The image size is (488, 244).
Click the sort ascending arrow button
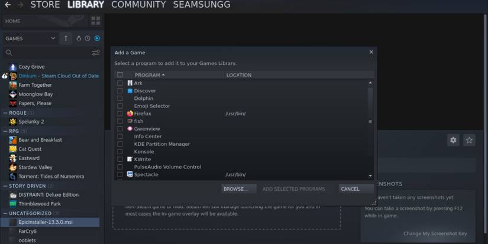[66, 38]
